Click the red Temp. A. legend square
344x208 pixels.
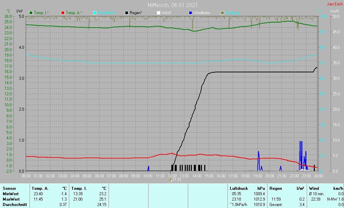(63, 13)
